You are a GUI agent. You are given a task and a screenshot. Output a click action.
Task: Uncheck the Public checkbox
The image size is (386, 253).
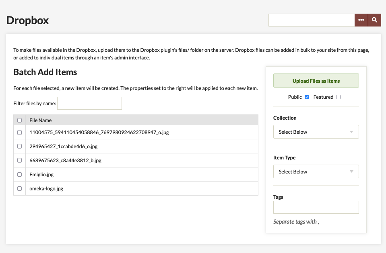click(x=307, y=97)
